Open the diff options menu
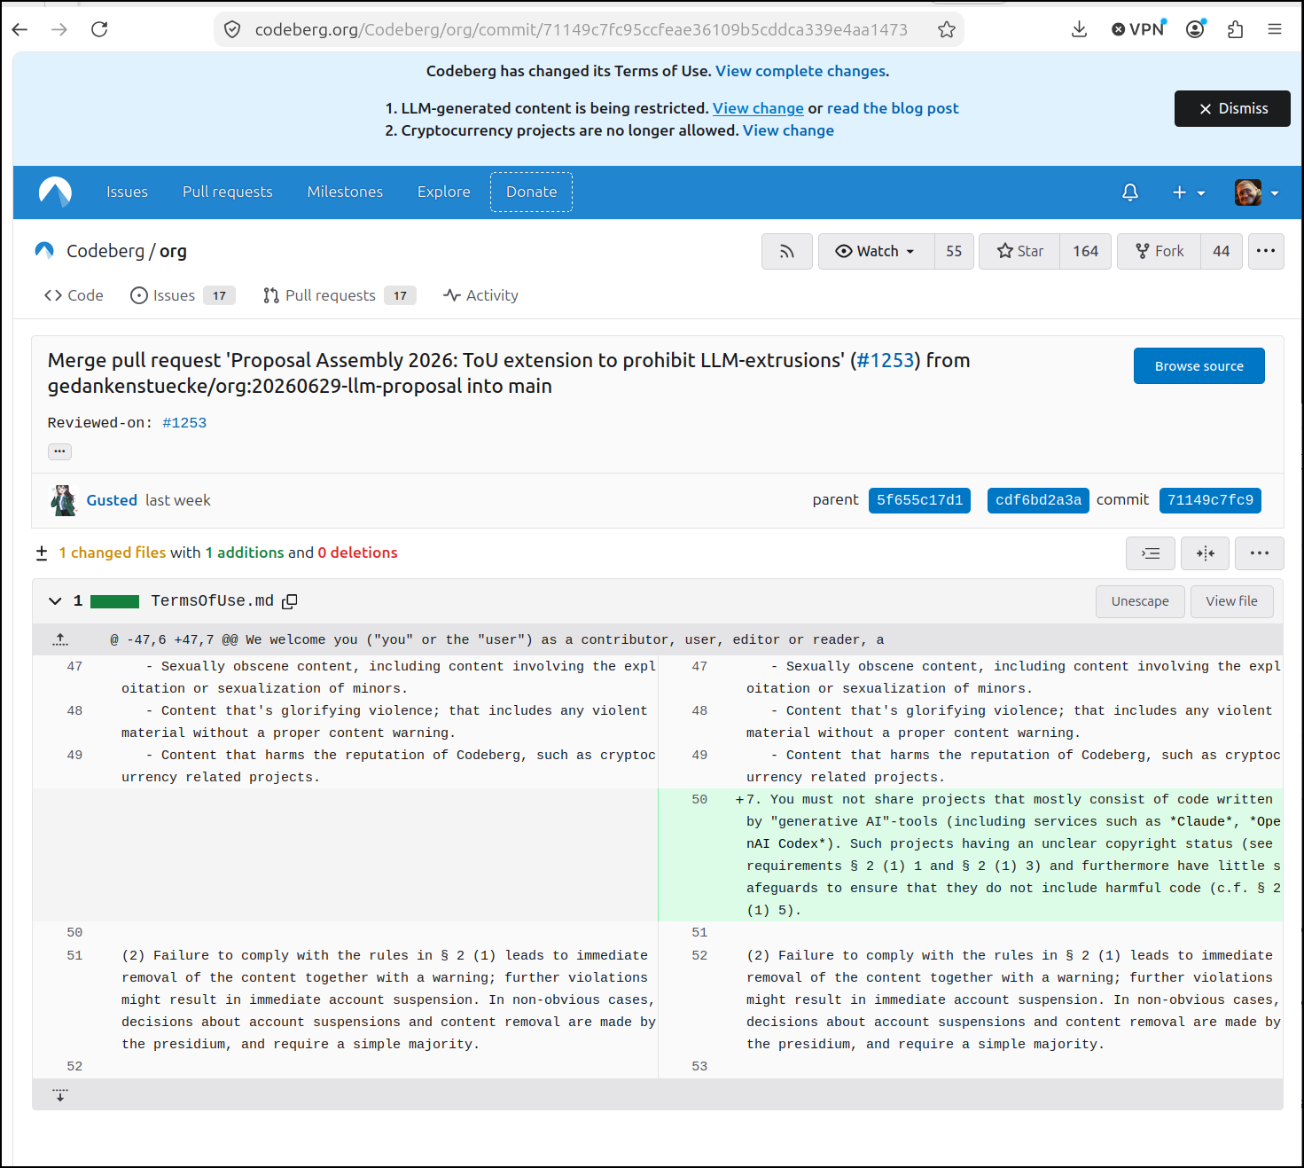Image resolution: width=1304 pixels, height=1168 pixels. 1260,553
